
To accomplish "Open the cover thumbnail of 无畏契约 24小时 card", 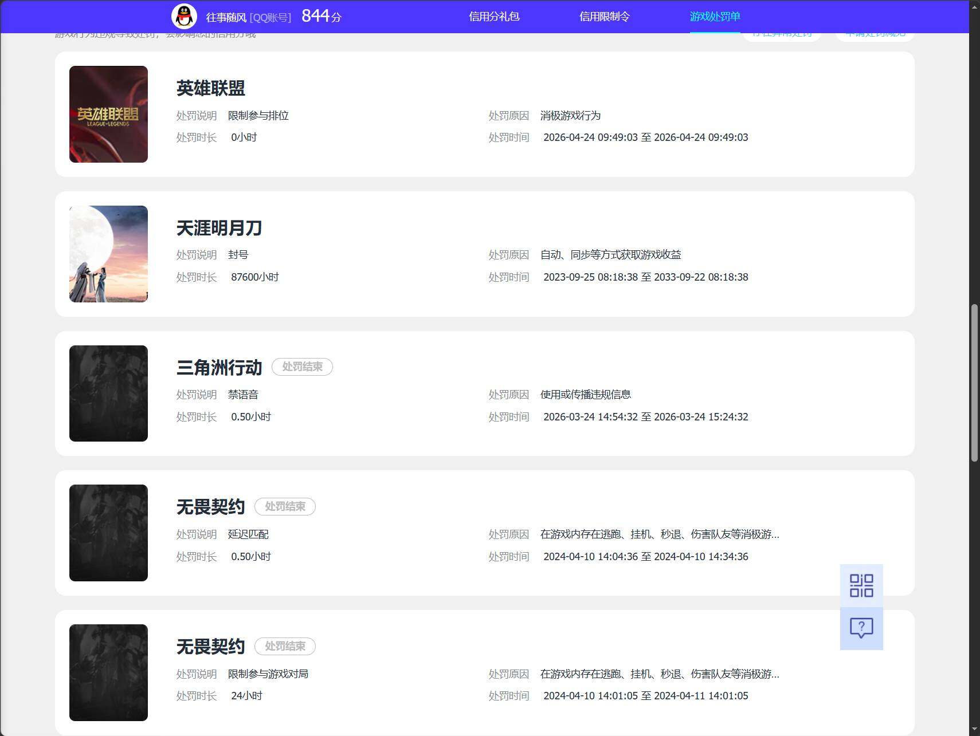I will 108,672.
